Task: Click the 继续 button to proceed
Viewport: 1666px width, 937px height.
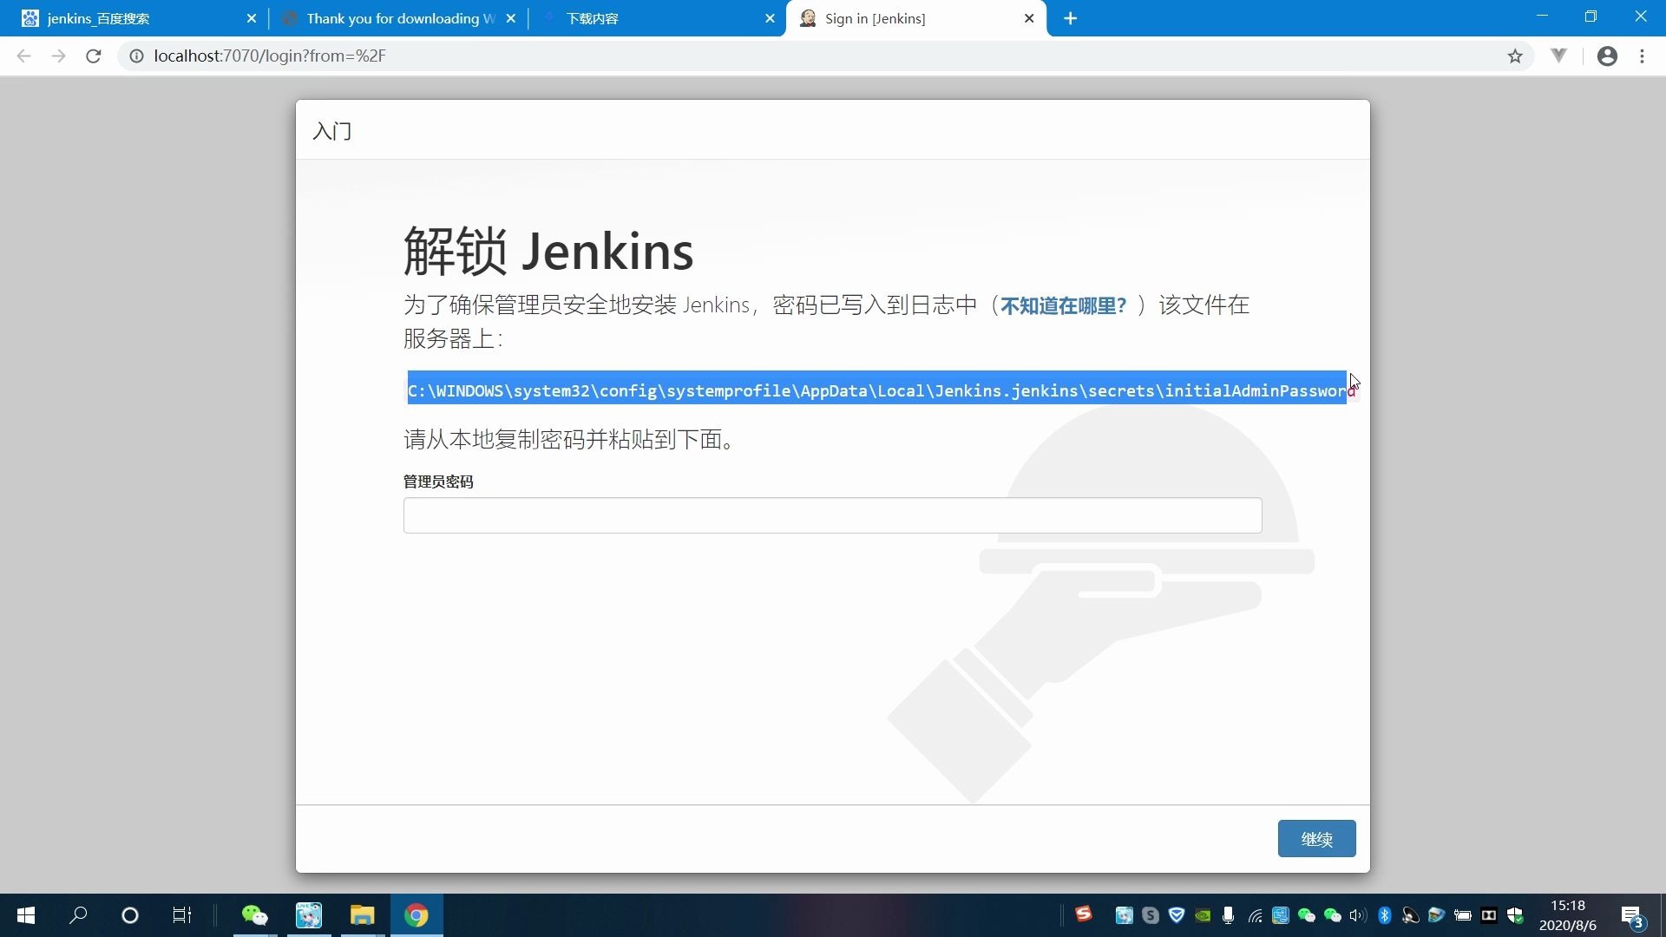Action: pos(1315,838)
